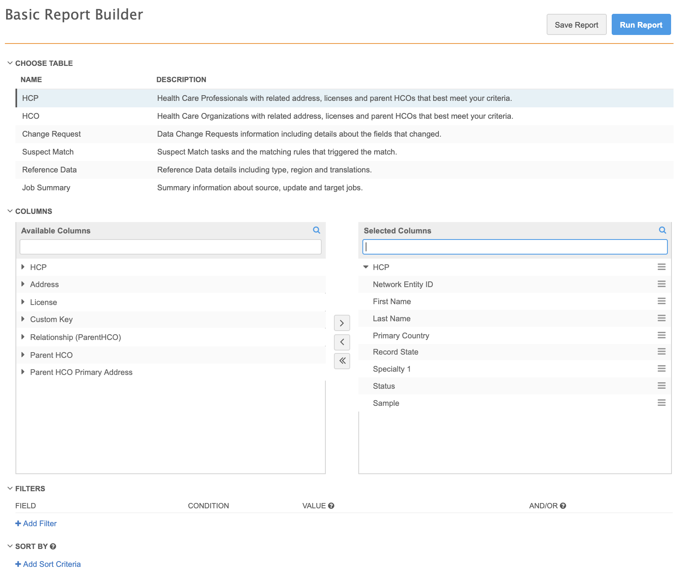
Task: Click the Selected Columns search magnifier icon
Action: [662, 230]
